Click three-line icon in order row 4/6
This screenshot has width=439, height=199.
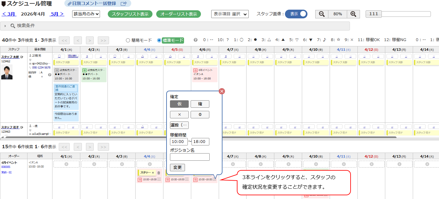click(x=214, y=179)
